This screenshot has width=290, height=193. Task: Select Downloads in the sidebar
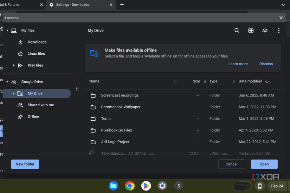37,42
